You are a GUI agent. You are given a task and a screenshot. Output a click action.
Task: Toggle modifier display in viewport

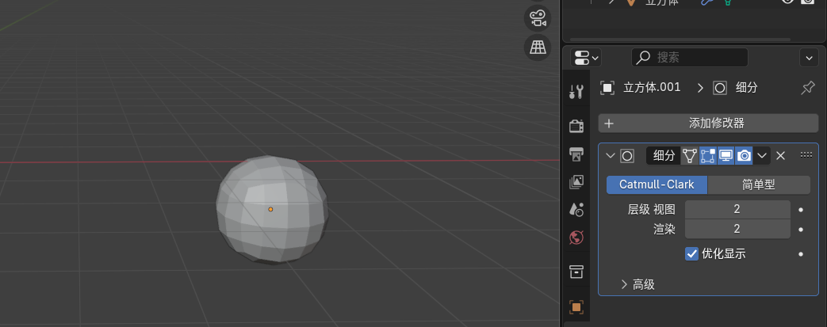tap(726, 156)
